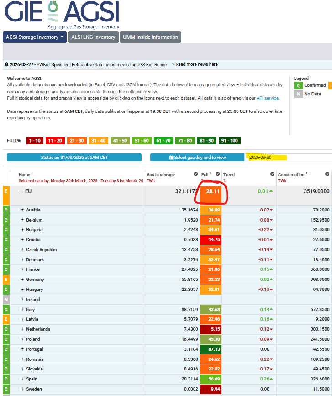Screen dimensions: 332x396
Task: Click the GIE AGSI logo
Action: coord(62,15)
